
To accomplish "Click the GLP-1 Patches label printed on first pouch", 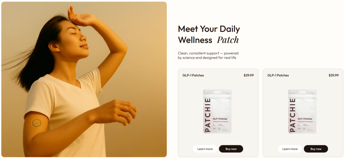I will (x=220, y=119).
